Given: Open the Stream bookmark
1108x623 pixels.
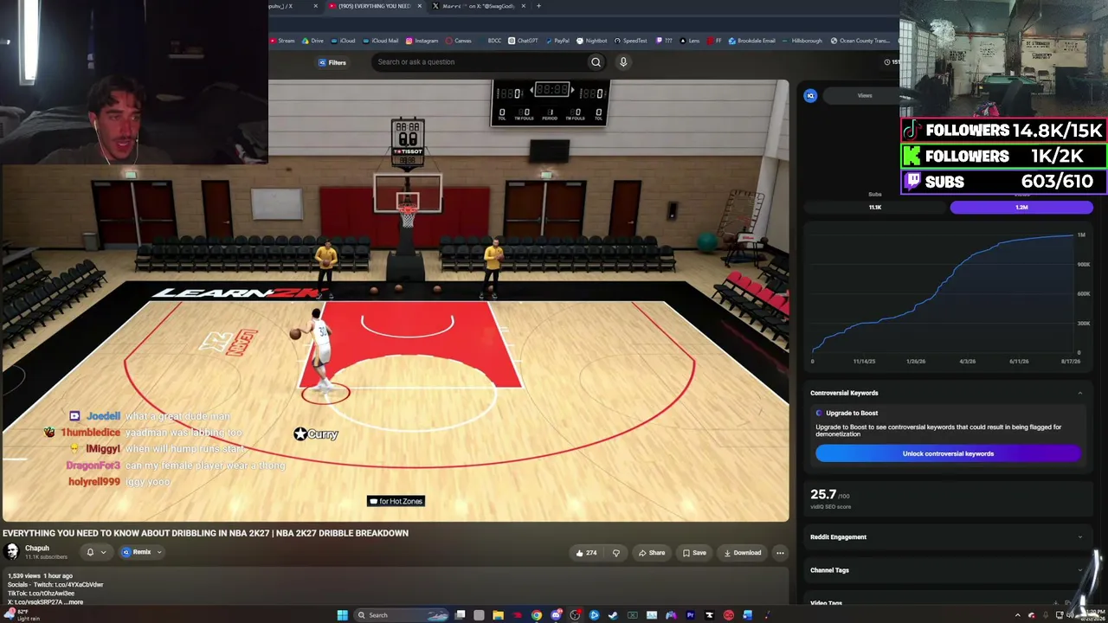Looking at the screenshot, I should [282, 41].
